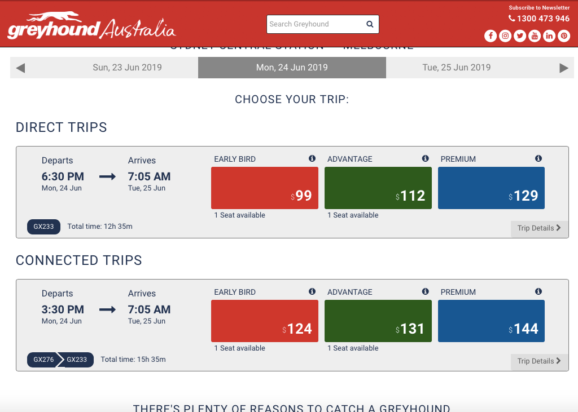
Task: Select the Tue, 25 Jun 2019 tab
Action: click(x=456, y=68)
